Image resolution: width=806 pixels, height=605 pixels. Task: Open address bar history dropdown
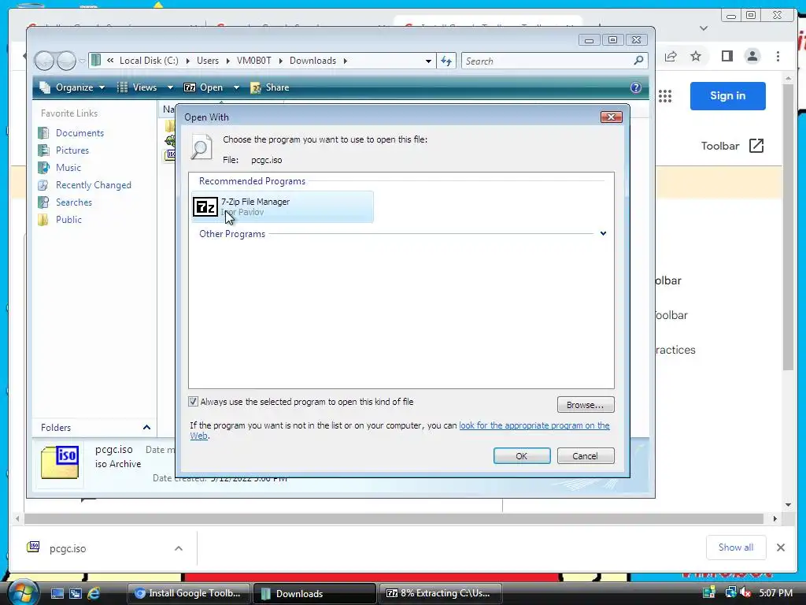(x=428, y=61)
